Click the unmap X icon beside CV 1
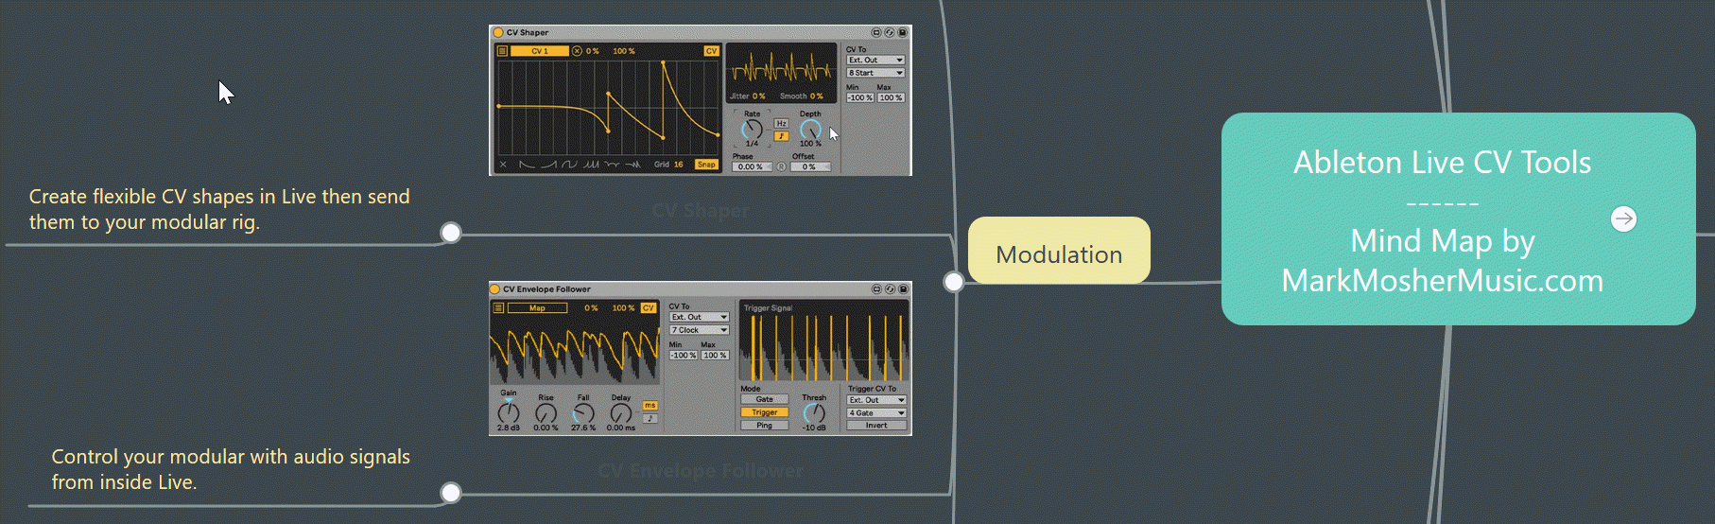Viewport: 1715px width, 524px height. click(577, 51)
